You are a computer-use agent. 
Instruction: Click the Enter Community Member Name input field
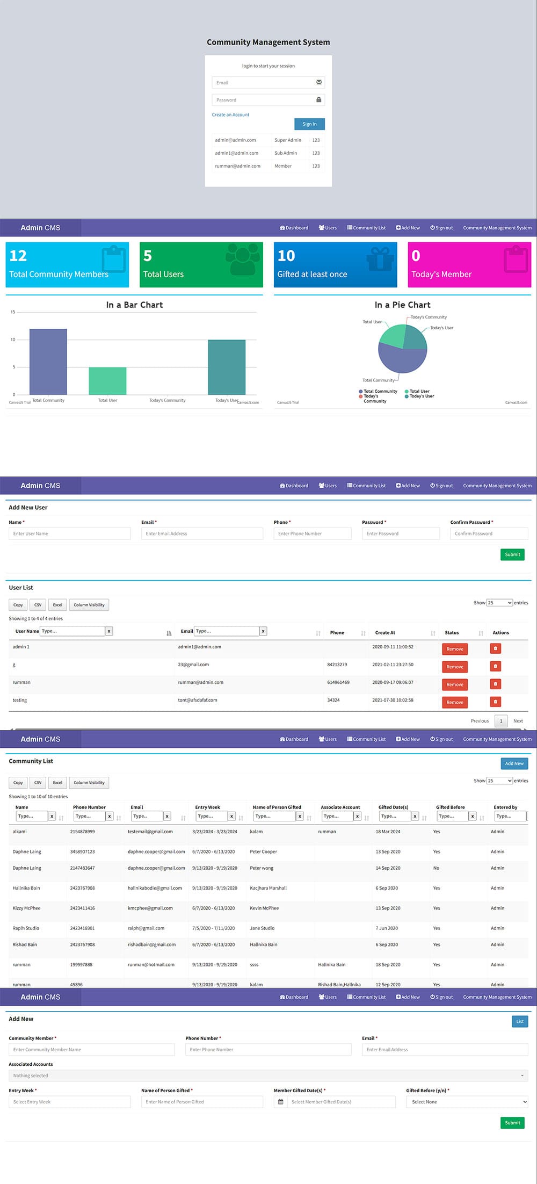tap(92, 1050)
